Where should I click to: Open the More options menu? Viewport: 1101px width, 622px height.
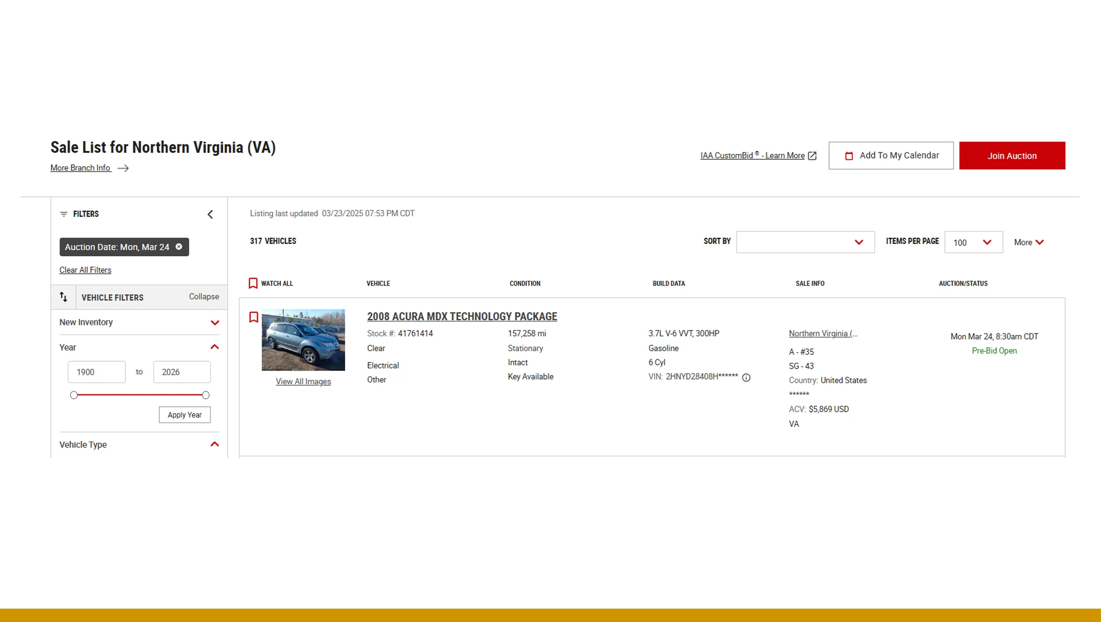[1028, 242]
